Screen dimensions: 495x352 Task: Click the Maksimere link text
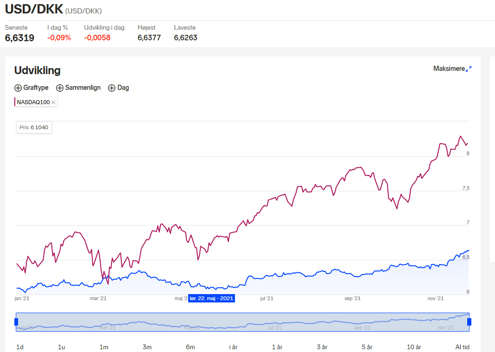tap(449, 69)
